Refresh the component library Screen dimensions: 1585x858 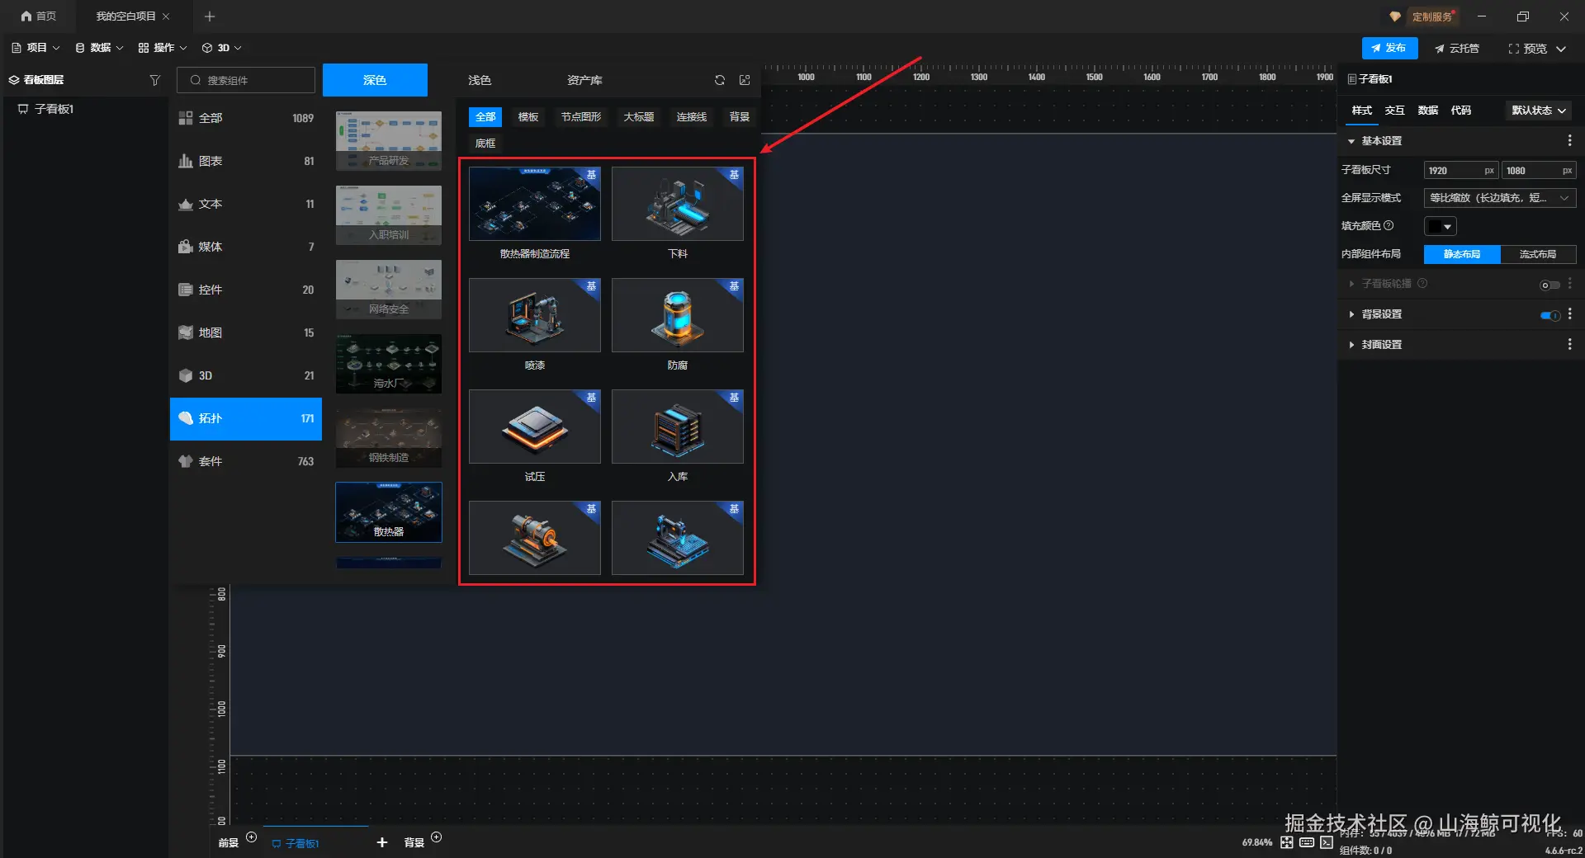click(x=720, y=80)
